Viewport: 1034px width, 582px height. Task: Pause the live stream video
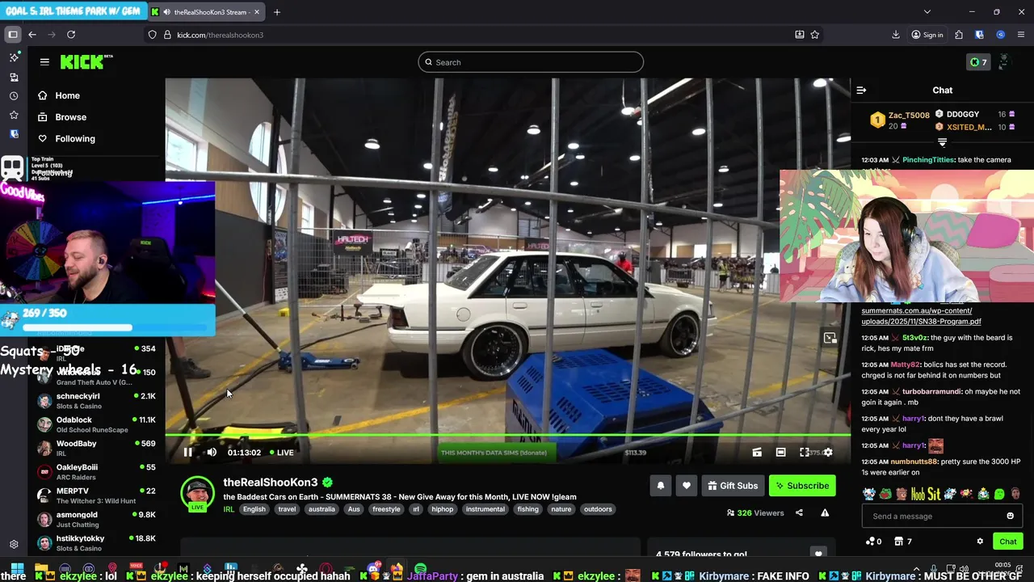(187, 453)
